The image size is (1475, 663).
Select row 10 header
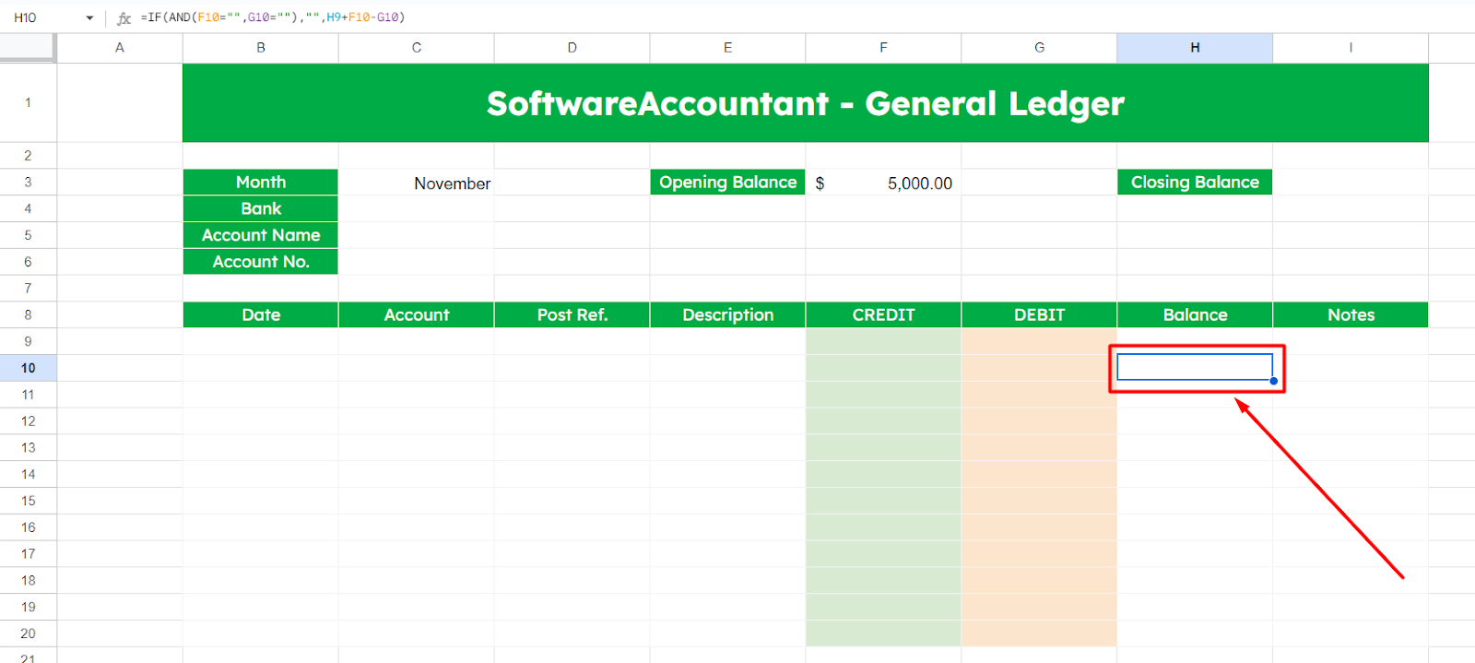(28, 368)
